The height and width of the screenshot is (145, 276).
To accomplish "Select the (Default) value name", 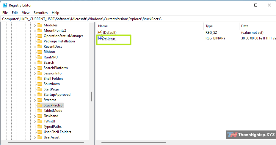I will (110, 33).
